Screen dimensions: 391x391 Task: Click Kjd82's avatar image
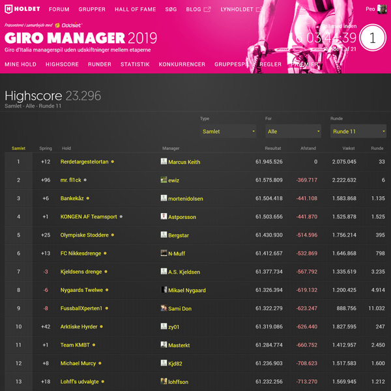[164, 363]
